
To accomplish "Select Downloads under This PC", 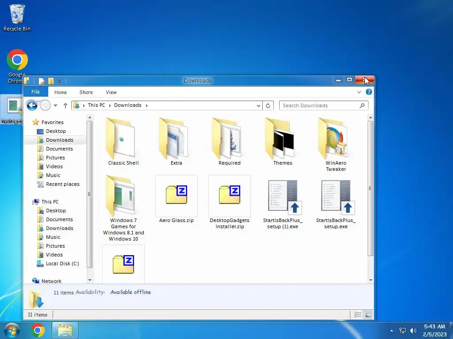I will [60, 228].
